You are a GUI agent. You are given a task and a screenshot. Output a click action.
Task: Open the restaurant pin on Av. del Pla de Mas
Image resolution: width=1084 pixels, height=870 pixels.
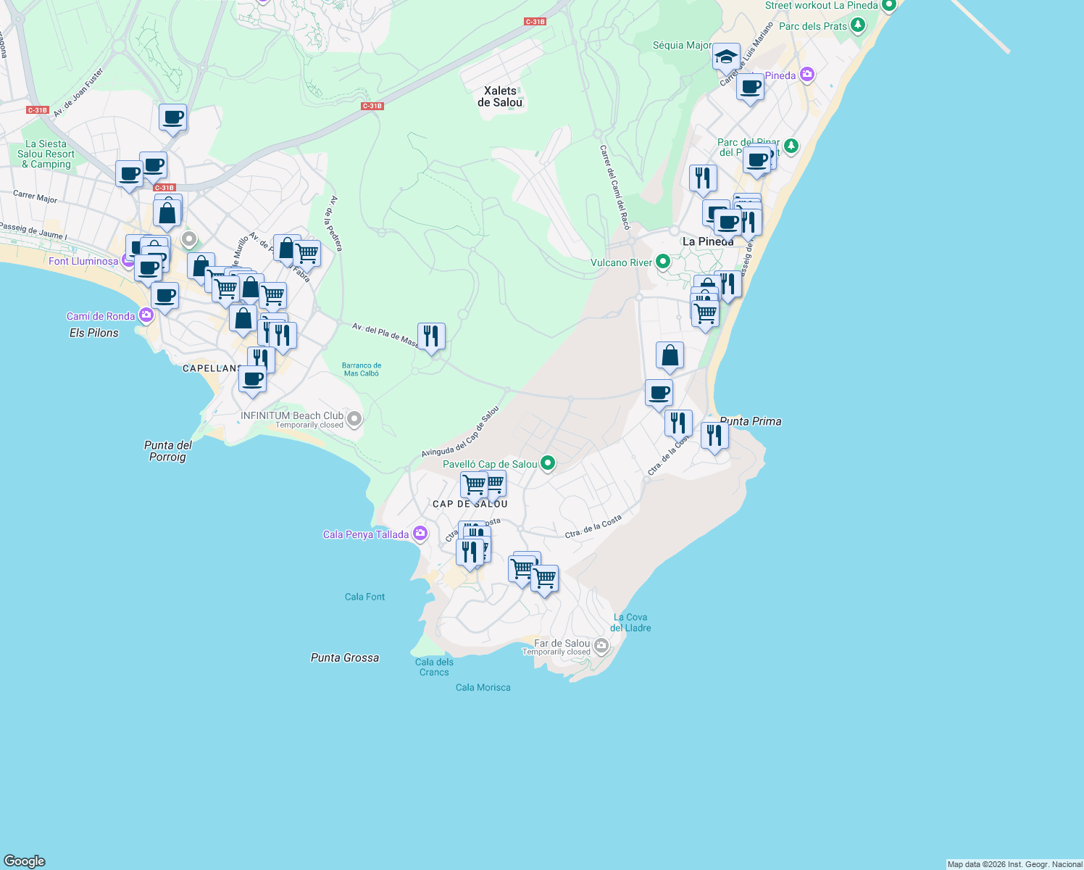coord(431,336)
